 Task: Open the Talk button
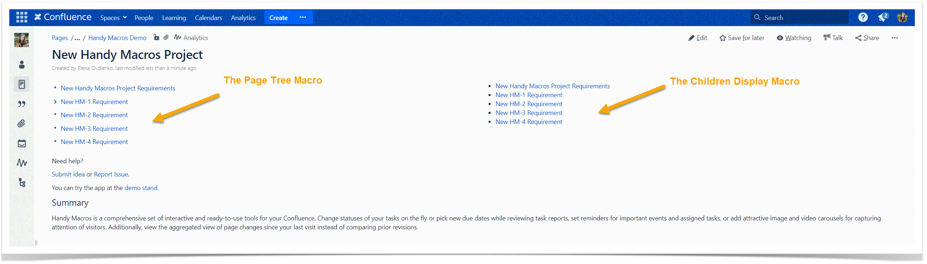833,38
